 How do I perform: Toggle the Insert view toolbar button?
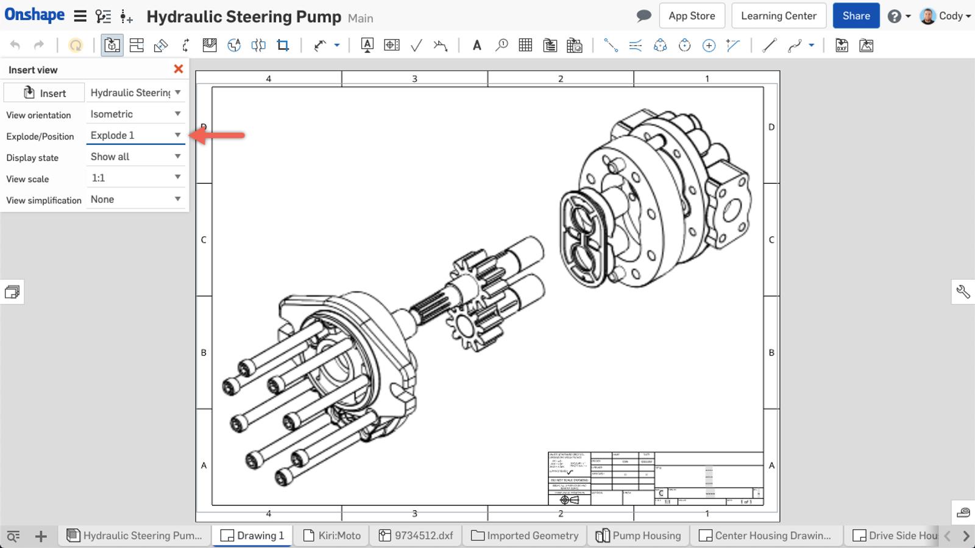point(112,45)
